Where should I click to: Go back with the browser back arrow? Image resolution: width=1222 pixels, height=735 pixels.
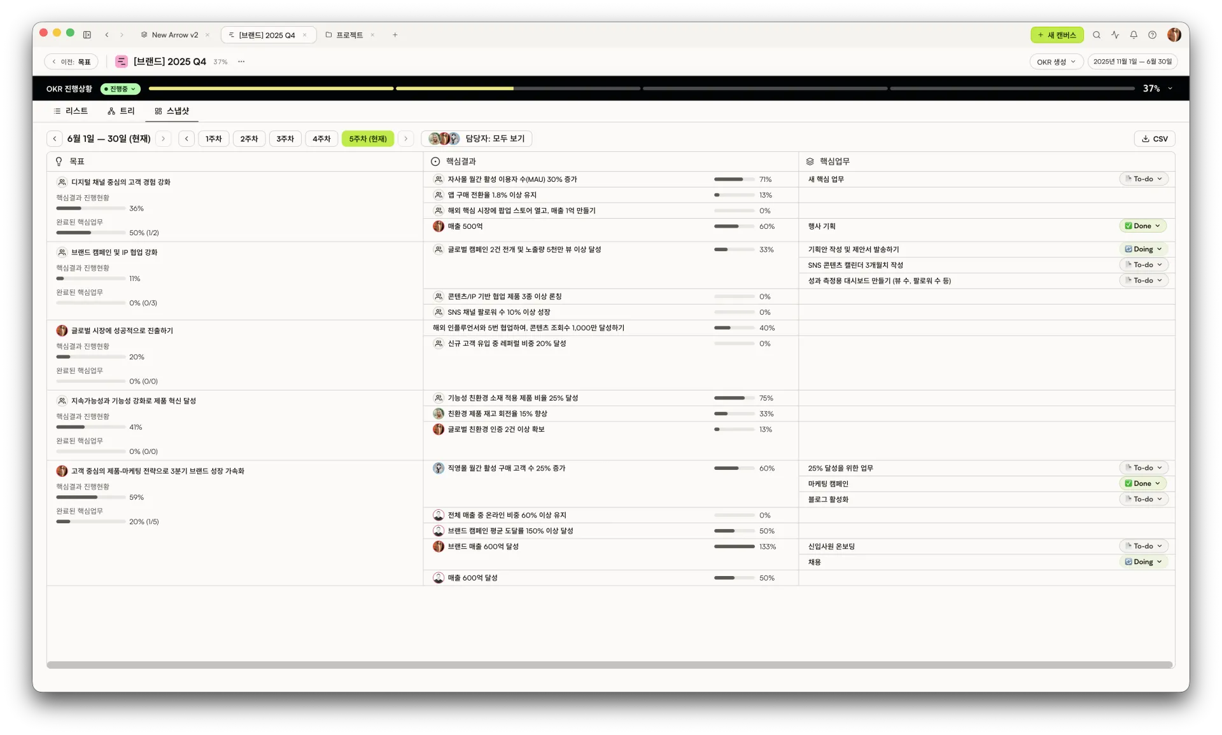point(107,35)
